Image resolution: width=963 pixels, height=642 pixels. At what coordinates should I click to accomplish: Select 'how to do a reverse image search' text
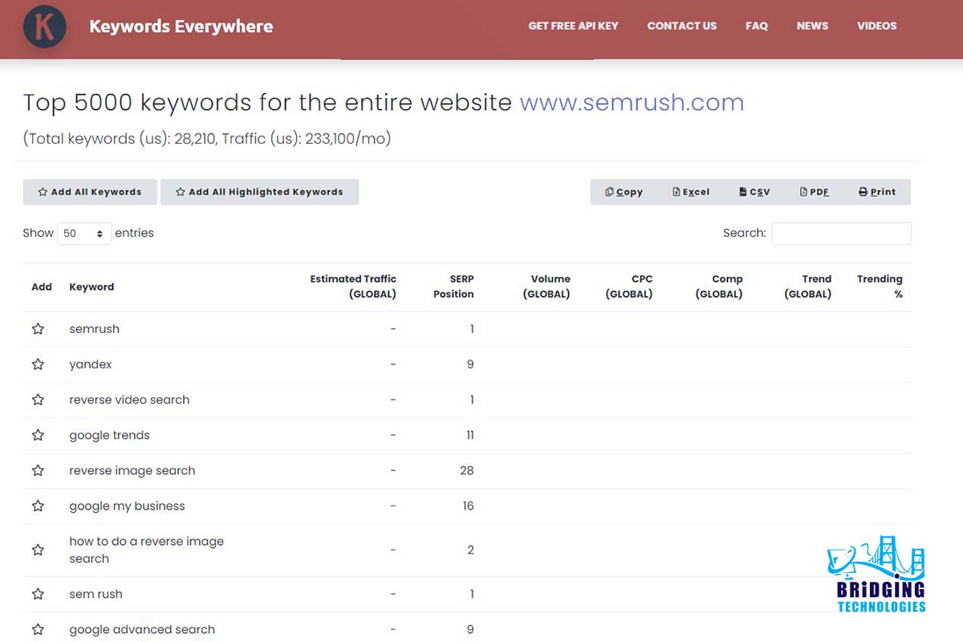click(146, 550)
